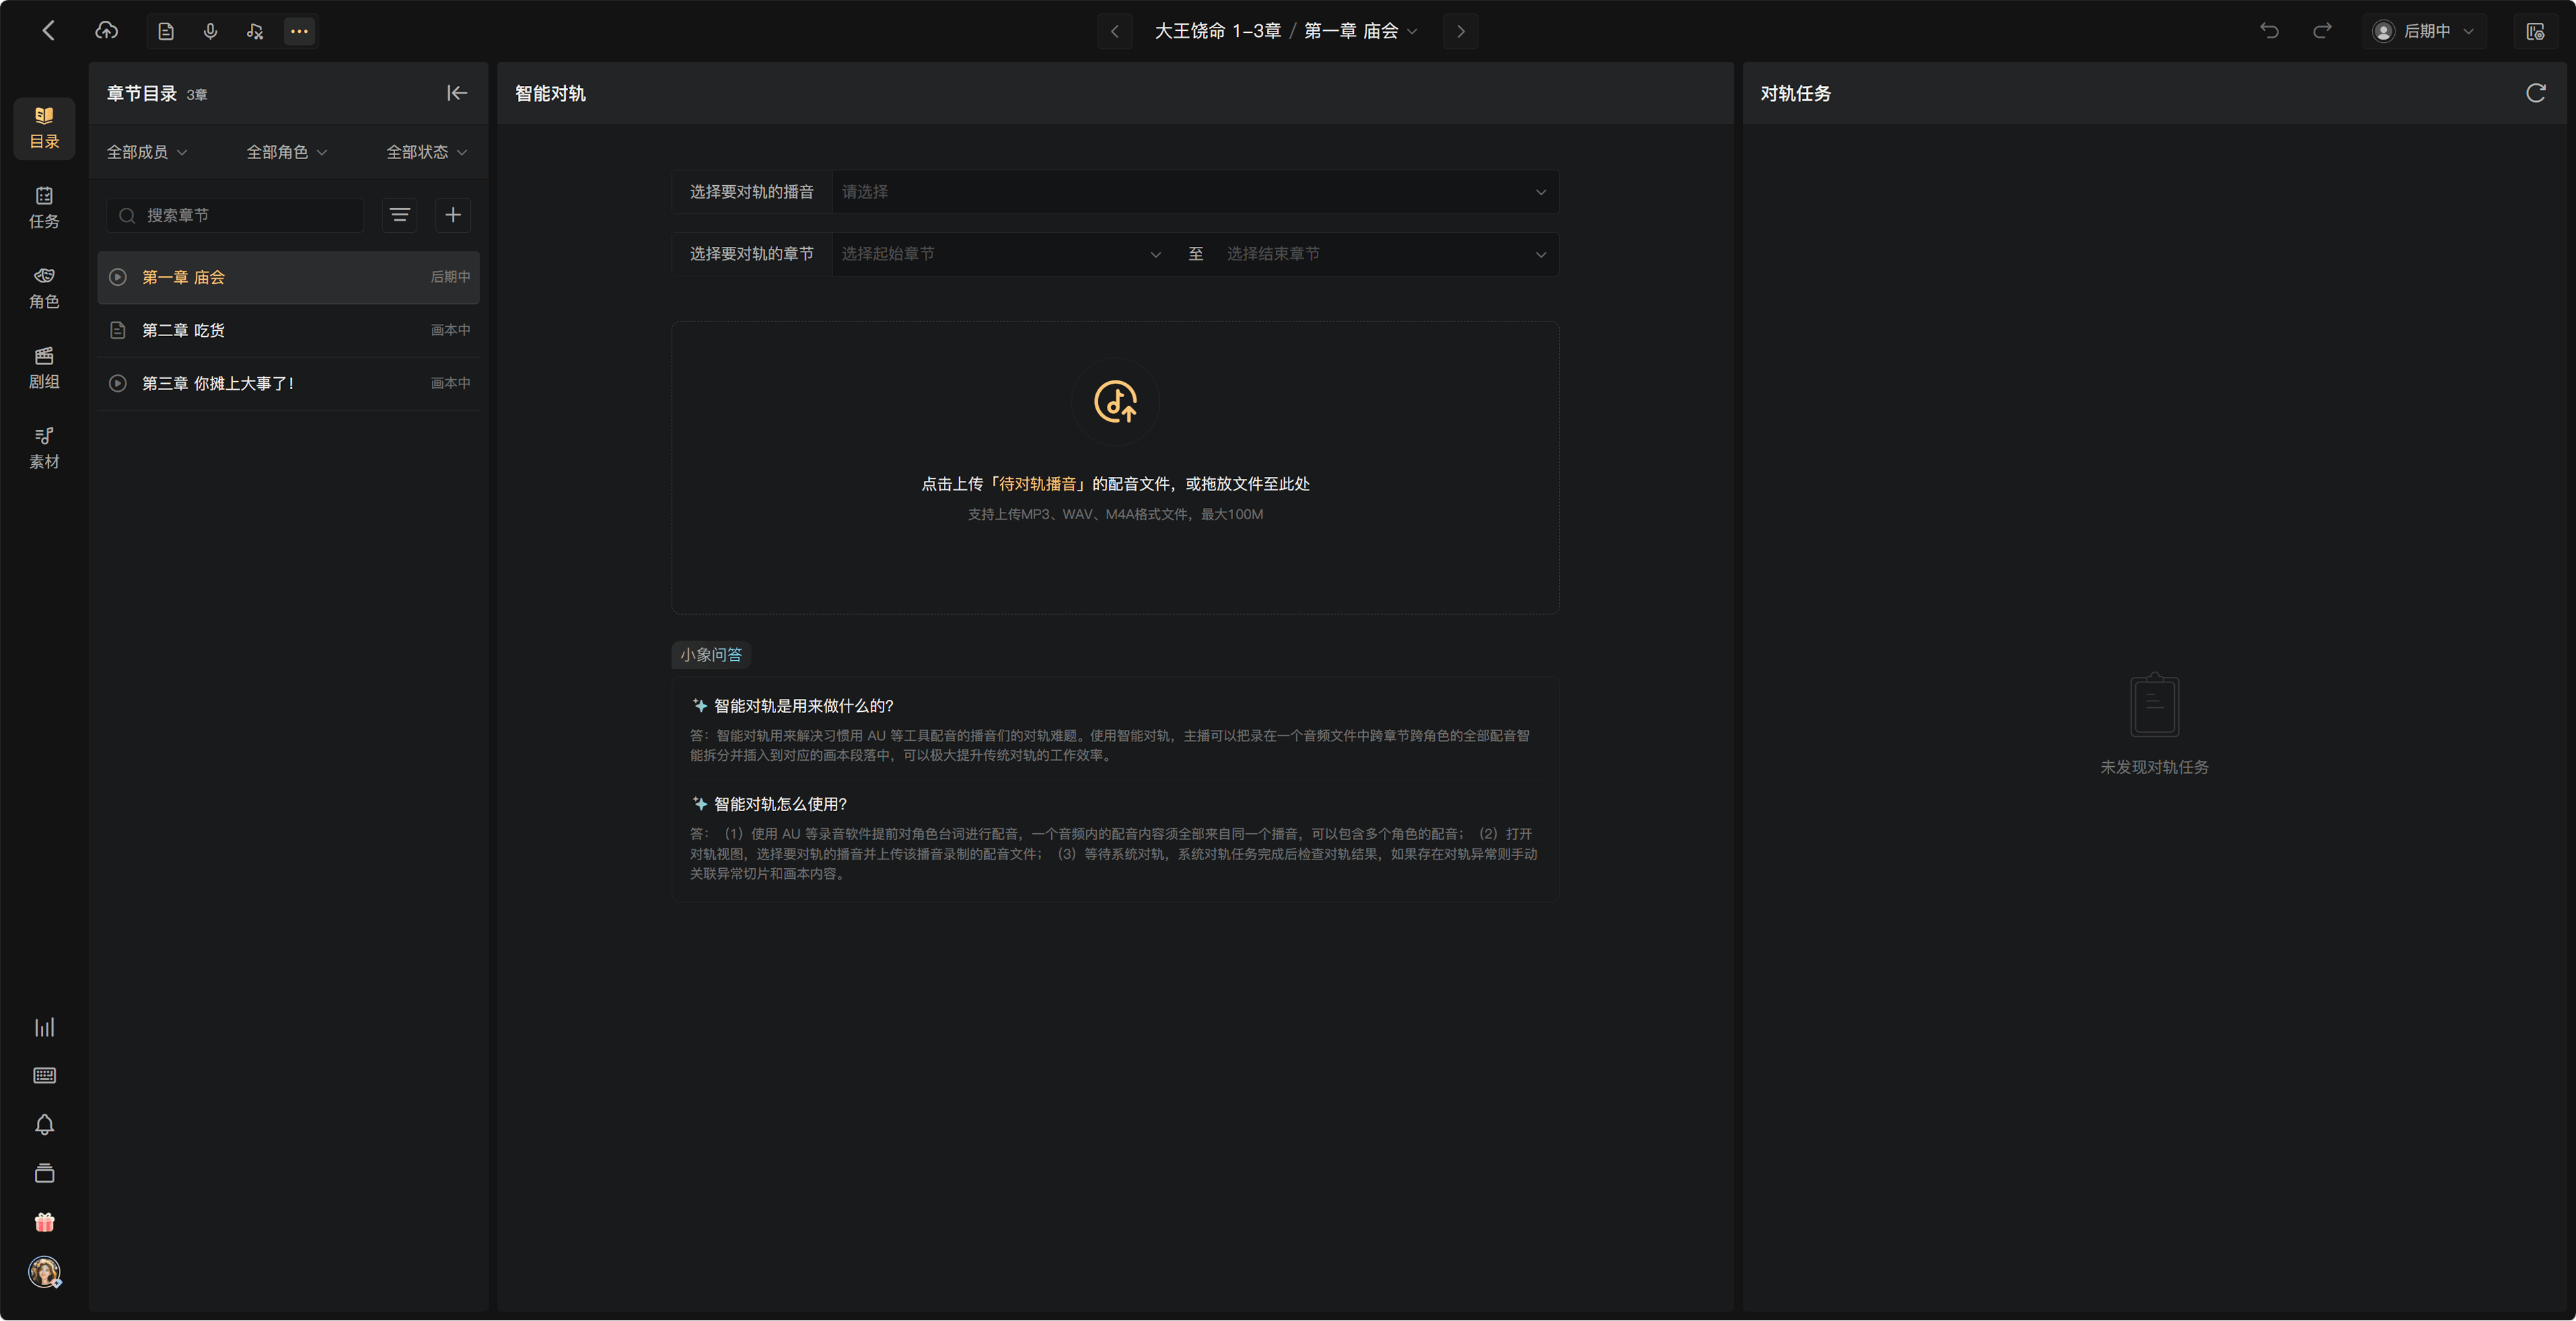The image size is (2576, 1321).
Task: Switch to the 剧组 sidebar tab
Action: [x=44, y=368]
